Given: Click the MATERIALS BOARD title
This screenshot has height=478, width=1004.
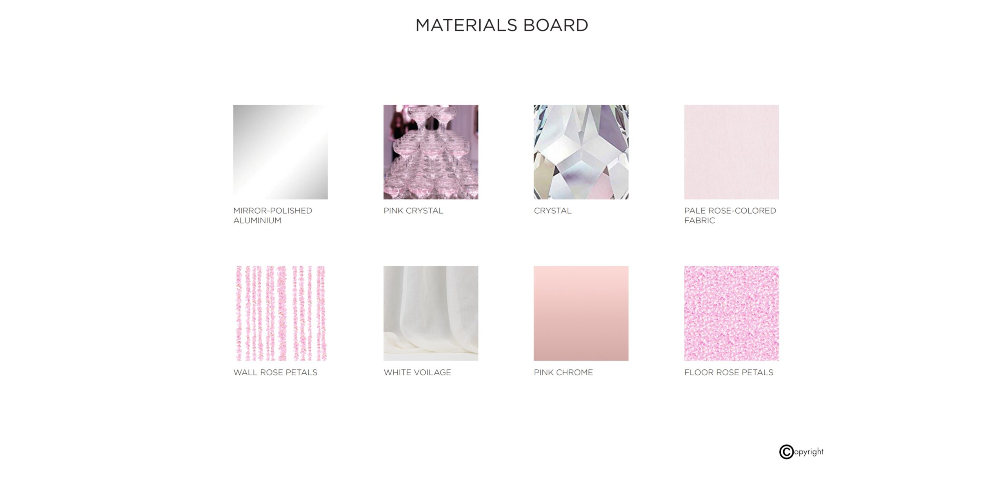Looking at the screenshot, I should point(502,25).
